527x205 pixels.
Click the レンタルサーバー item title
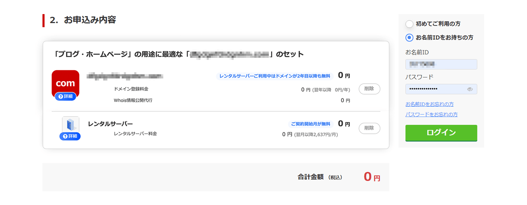pos(110,124)
